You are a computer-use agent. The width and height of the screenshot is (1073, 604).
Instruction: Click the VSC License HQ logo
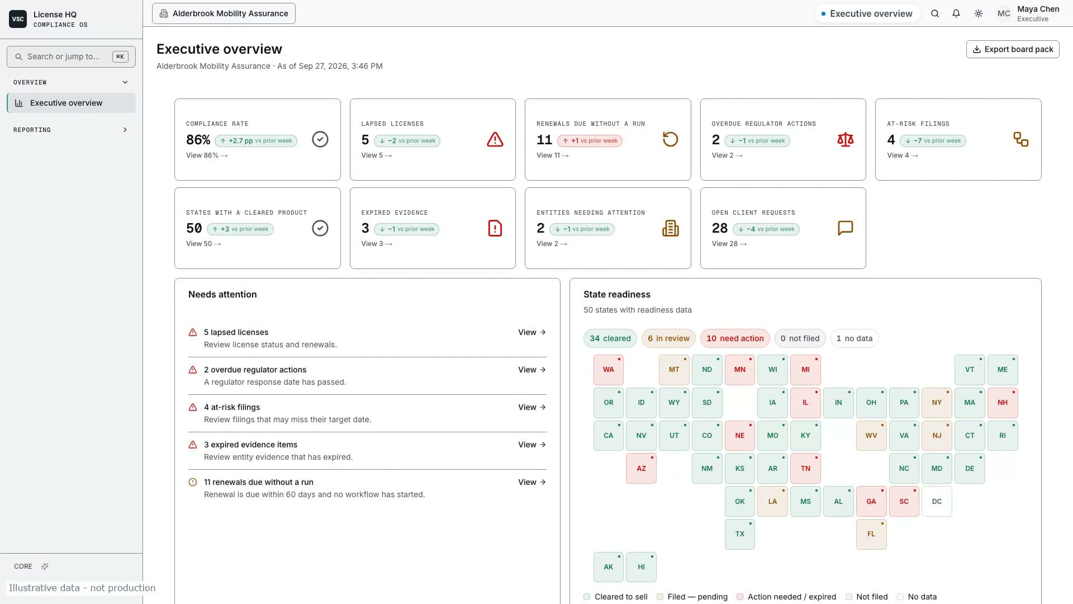18,19
